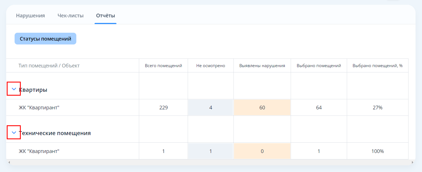Click the Выявлены нарушения column header
The height and width of the screenshot is (172, 422).
point(262,66)
